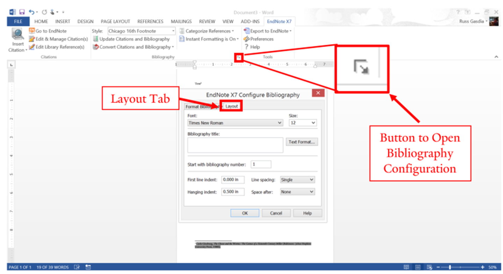The height and width of the screenshot is (274, 503).
Task: Open Customize Quick Access Toolbar arrow
Action: (x=63, y=13)
